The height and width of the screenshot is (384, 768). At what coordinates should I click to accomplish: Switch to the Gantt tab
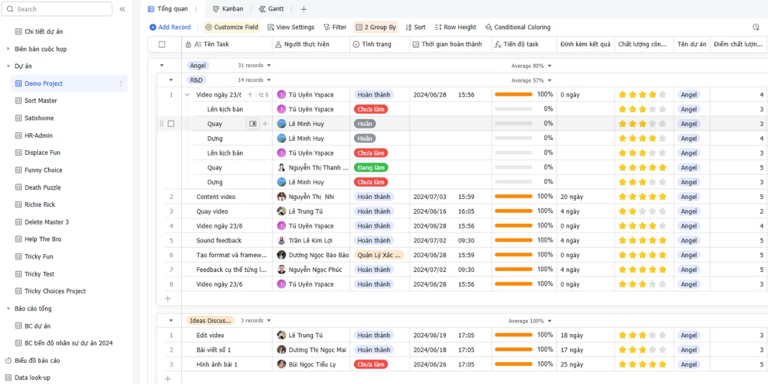pos(271,9)
